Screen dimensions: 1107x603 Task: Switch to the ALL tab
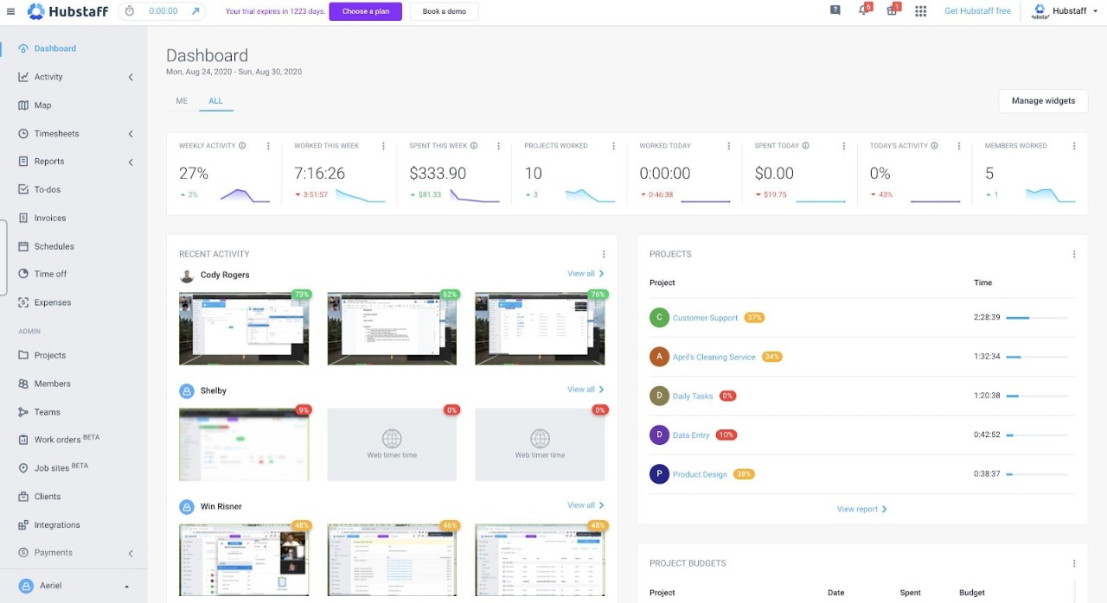215,101
